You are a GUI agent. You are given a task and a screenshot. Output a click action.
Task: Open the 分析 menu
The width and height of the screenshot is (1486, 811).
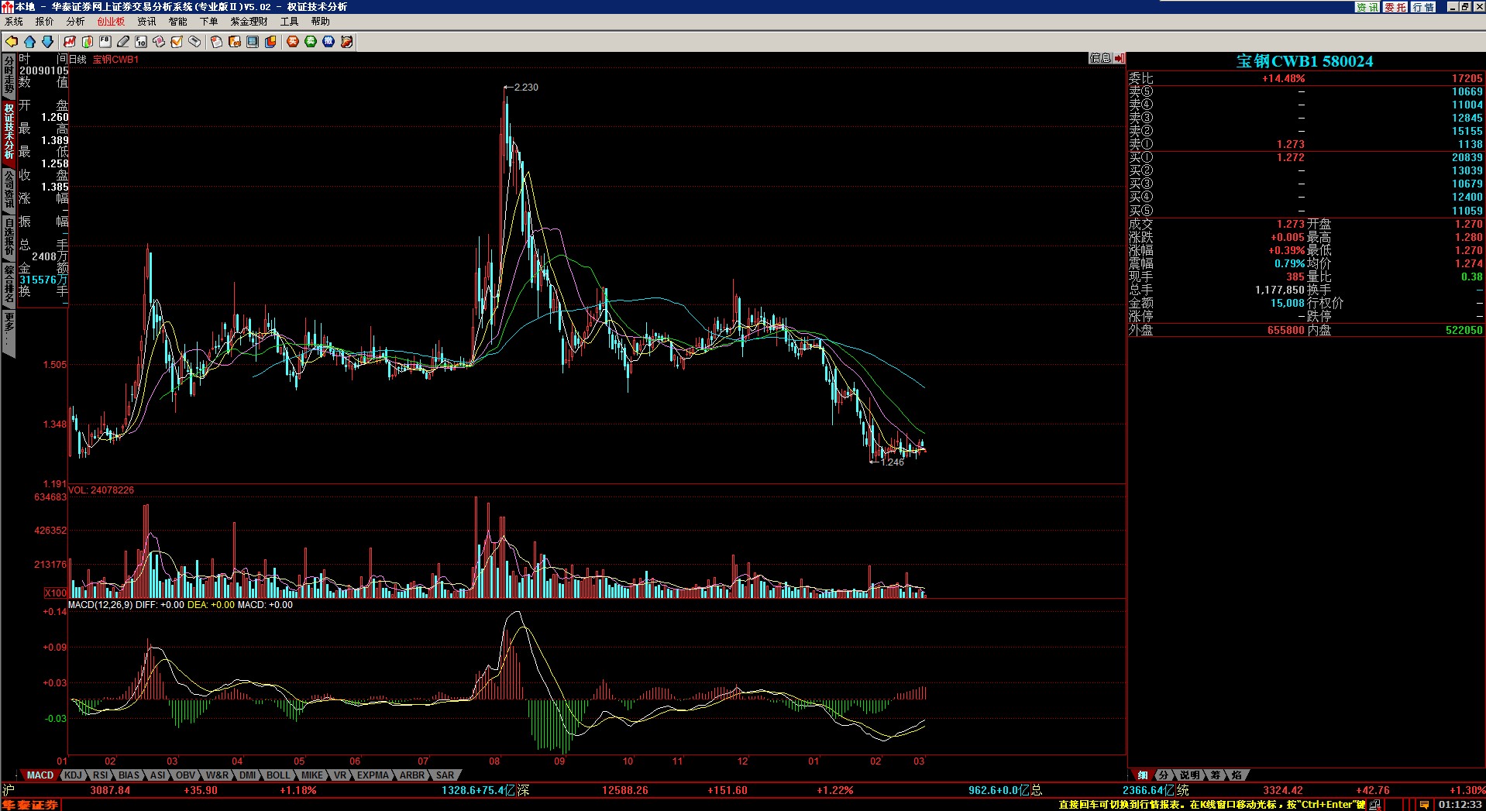tap(75, 22)
